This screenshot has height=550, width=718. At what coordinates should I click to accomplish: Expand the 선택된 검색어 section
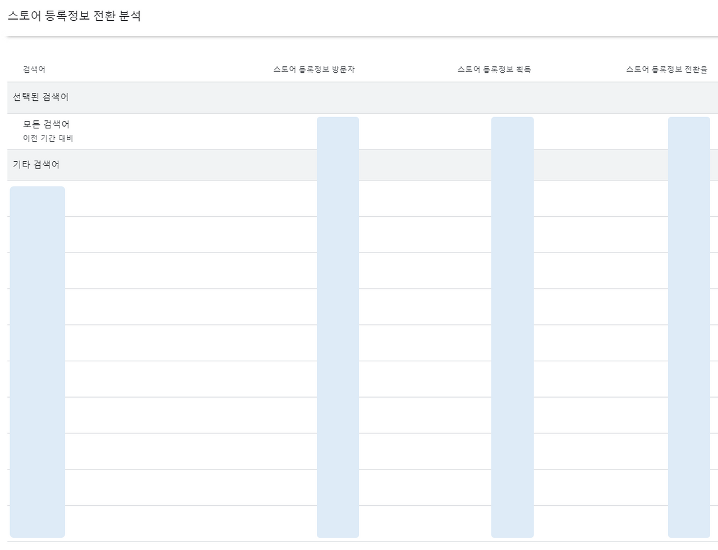click(x=42, y=97)
